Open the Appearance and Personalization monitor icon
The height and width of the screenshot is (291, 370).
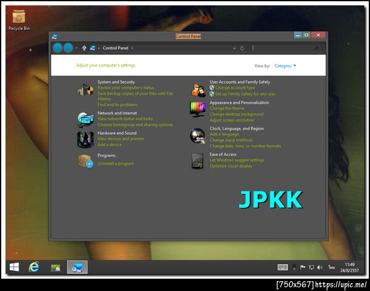(198, 110)
